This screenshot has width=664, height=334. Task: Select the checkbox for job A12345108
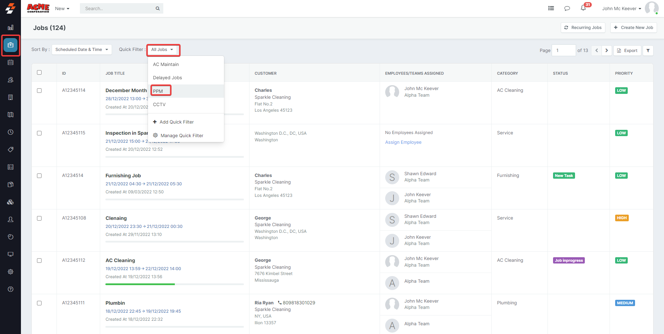tap(39, 218)
